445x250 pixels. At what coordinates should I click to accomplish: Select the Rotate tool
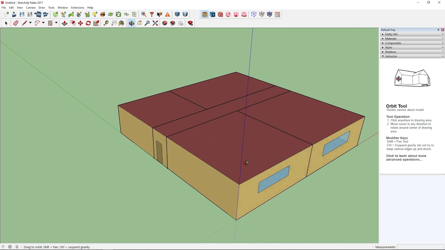tap(88, 23)
